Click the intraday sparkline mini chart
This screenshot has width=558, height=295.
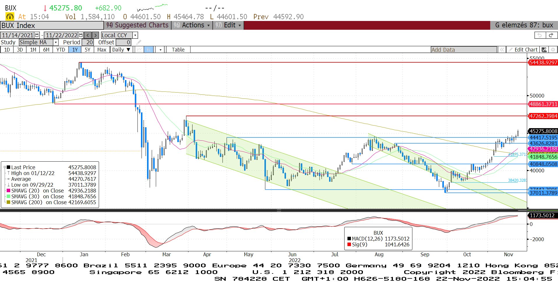tap(152, 7)
